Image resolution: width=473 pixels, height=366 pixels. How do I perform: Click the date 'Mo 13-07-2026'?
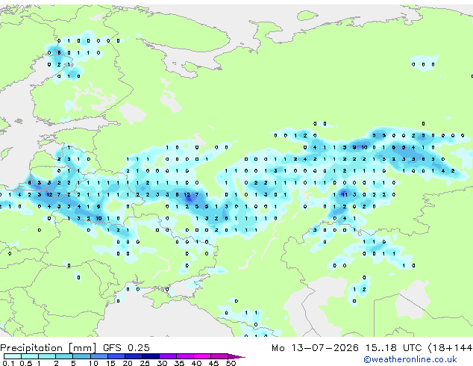tap(315, 348)
